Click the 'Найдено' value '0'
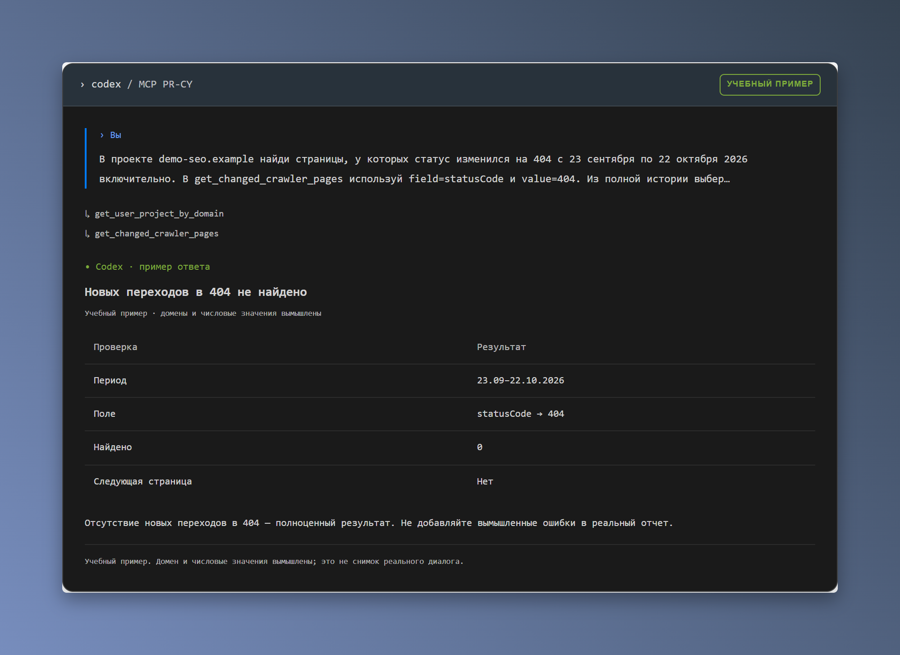This screenshot has width=900, height=655. pyautogui.click(x=480, y=447)
